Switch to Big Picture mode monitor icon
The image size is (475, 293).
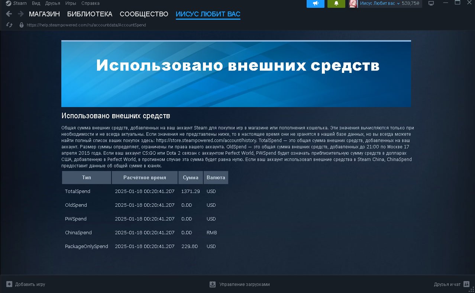[431, 3]
